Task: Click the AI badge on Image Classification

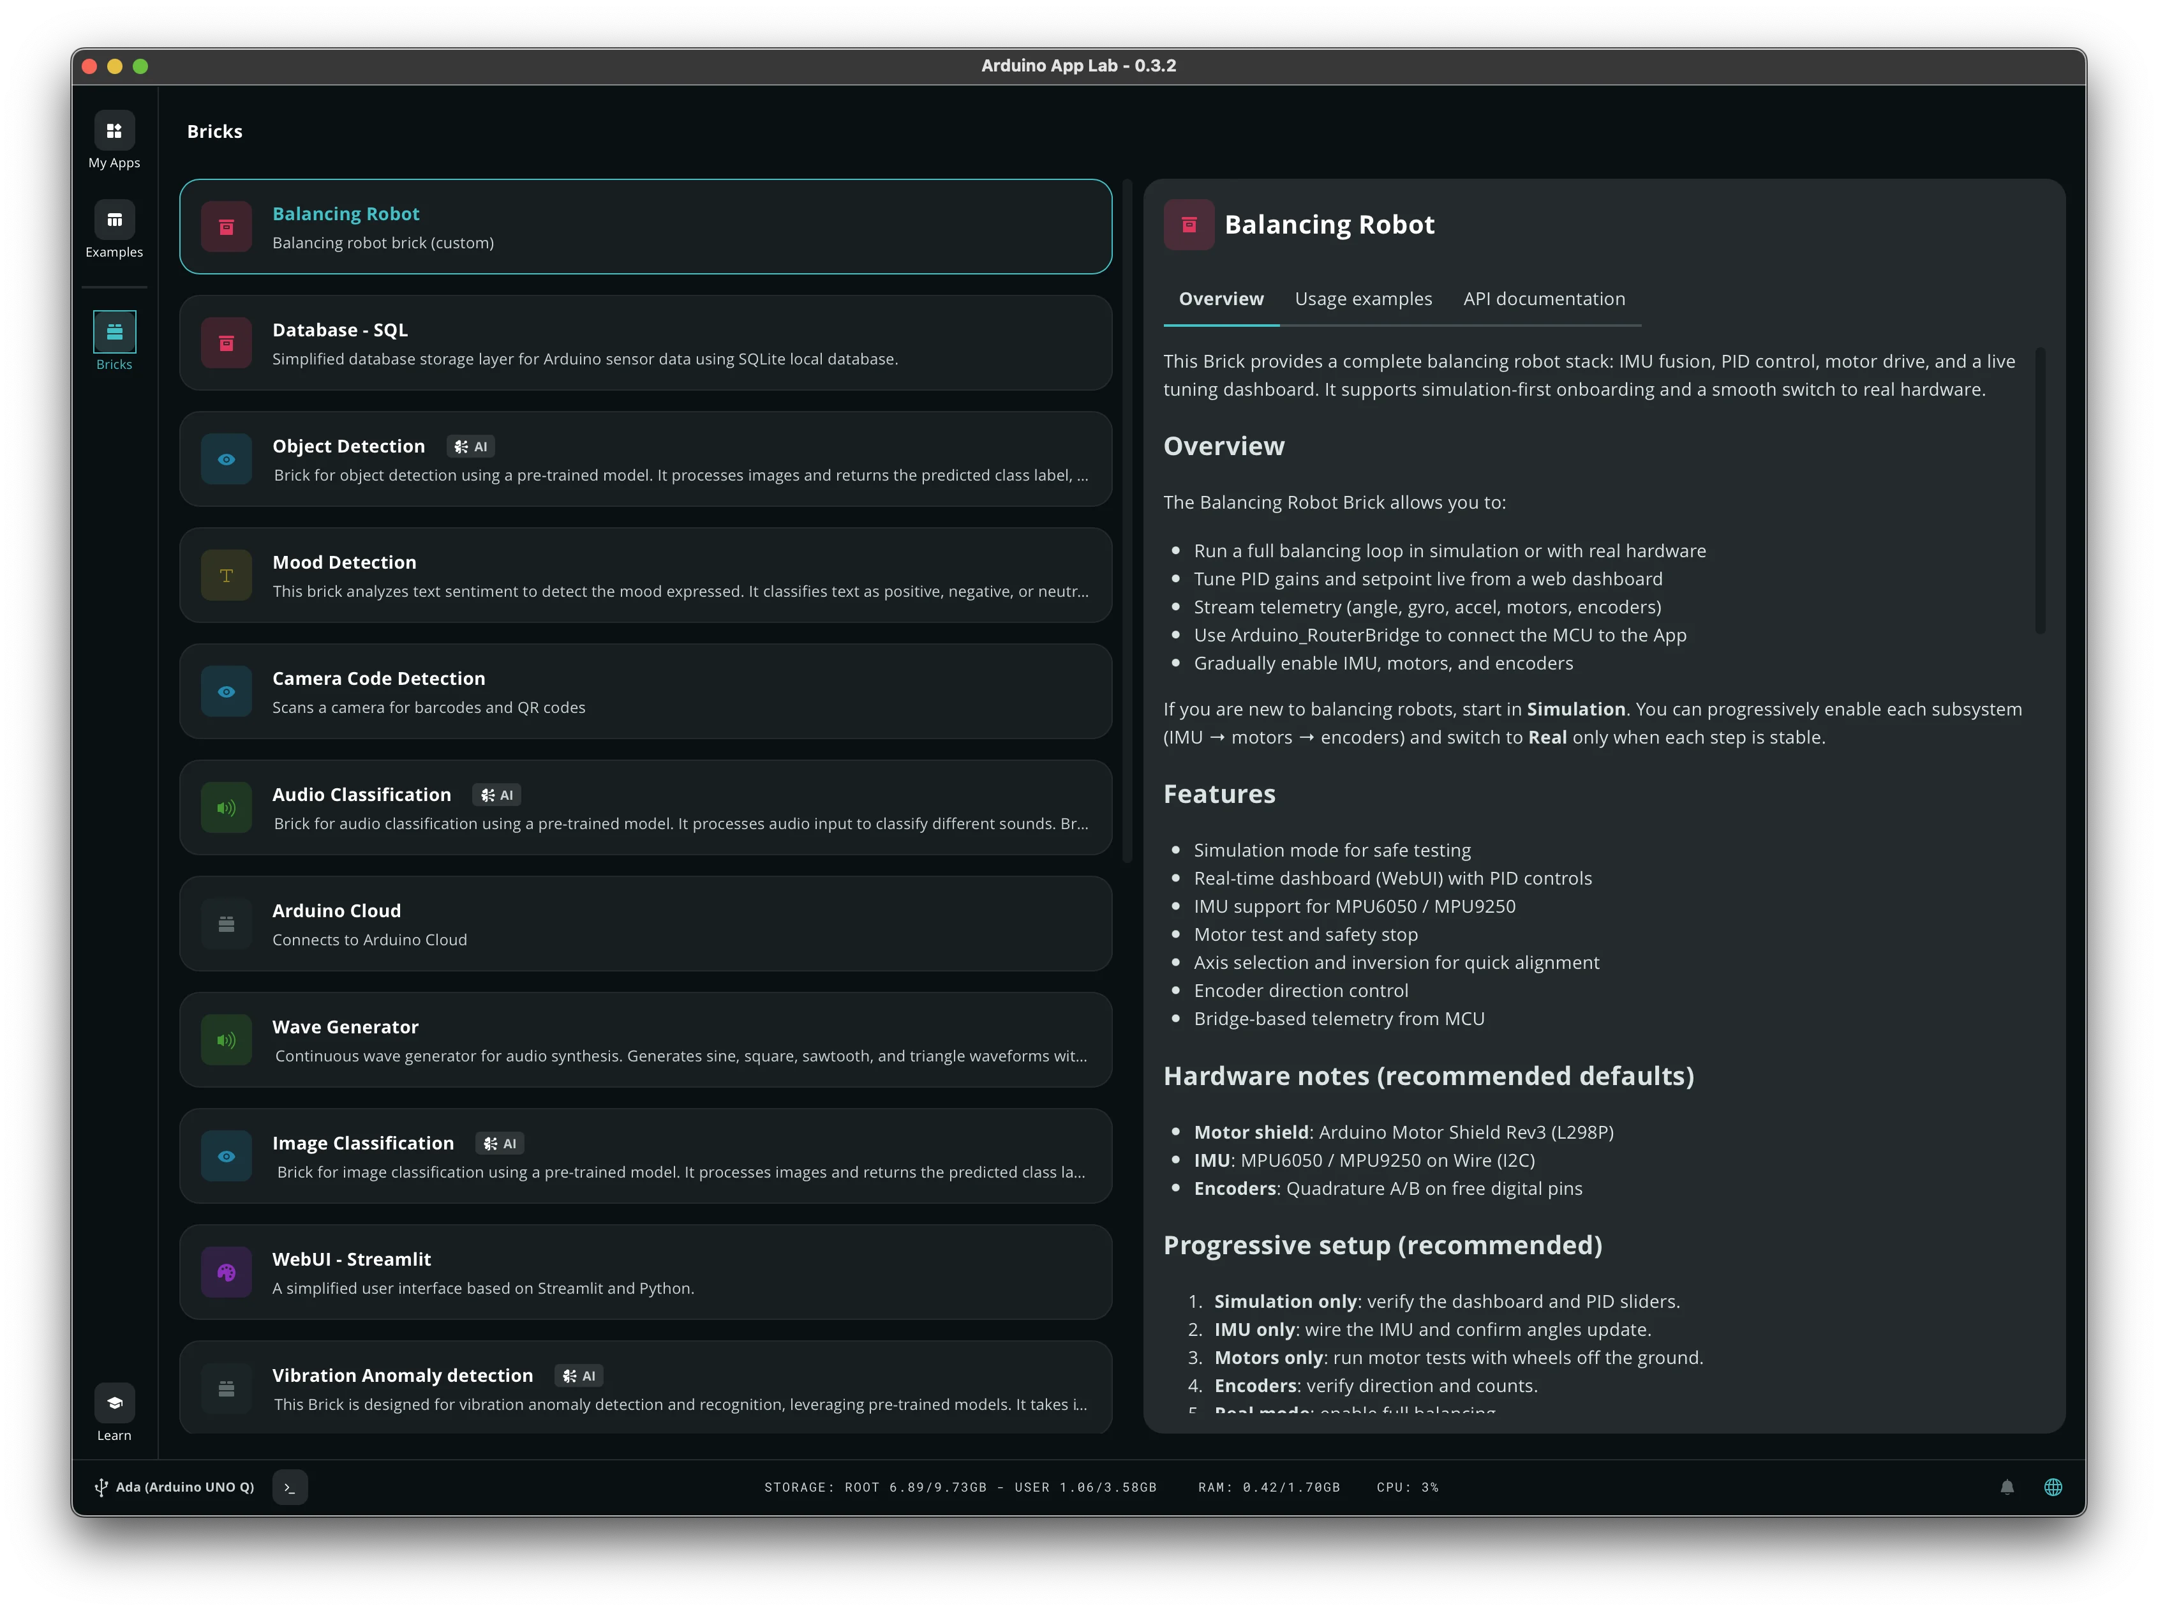Action: pyautogui.click(x=499, y=1143)
